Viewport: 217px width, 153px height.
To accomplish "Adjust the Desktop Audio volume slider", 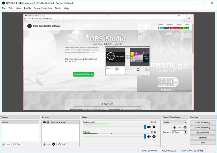I will pos(145,127).
